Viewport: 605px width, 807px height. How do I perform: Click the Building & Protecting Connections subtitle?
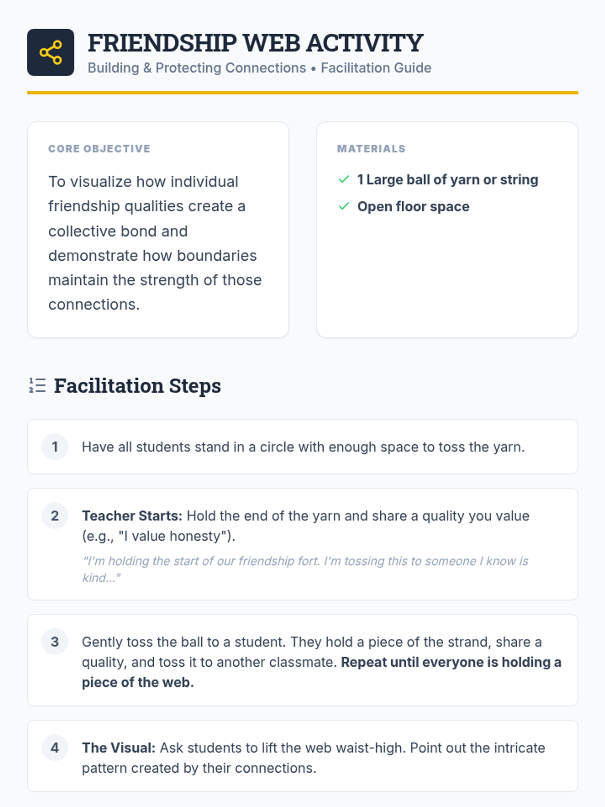point(259,68)
